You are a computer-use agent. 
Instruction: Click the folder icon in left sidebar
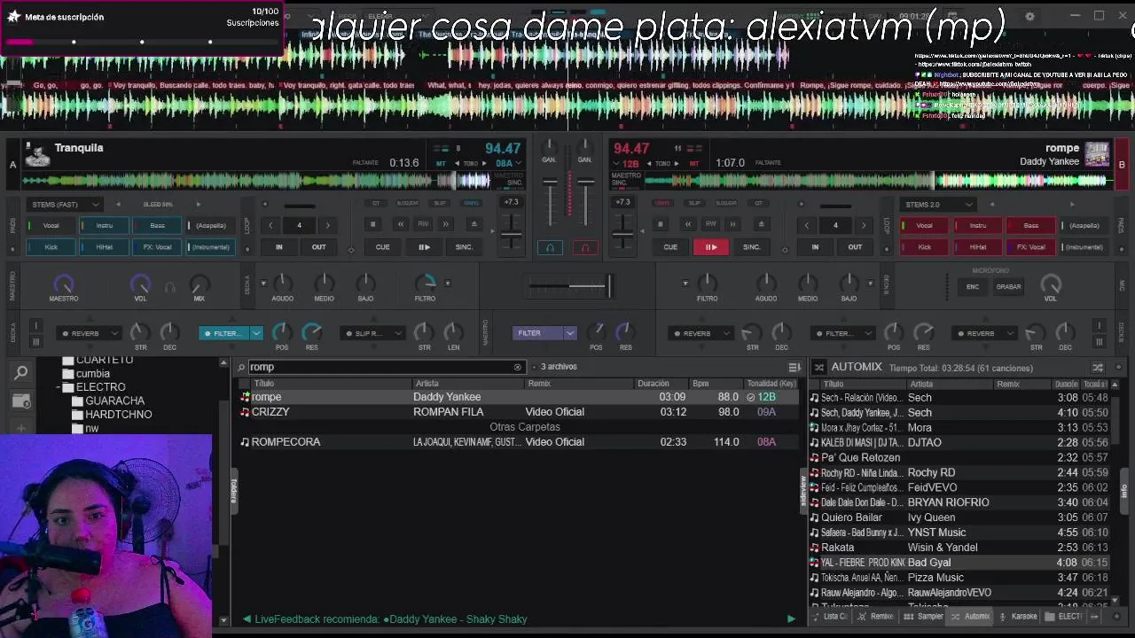21,401
